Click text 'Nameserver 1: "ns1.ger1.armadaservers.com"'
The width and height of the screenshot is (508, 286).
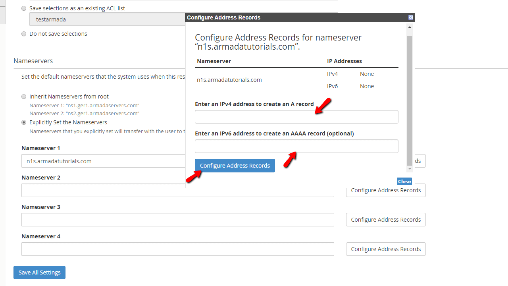(84, 105)
